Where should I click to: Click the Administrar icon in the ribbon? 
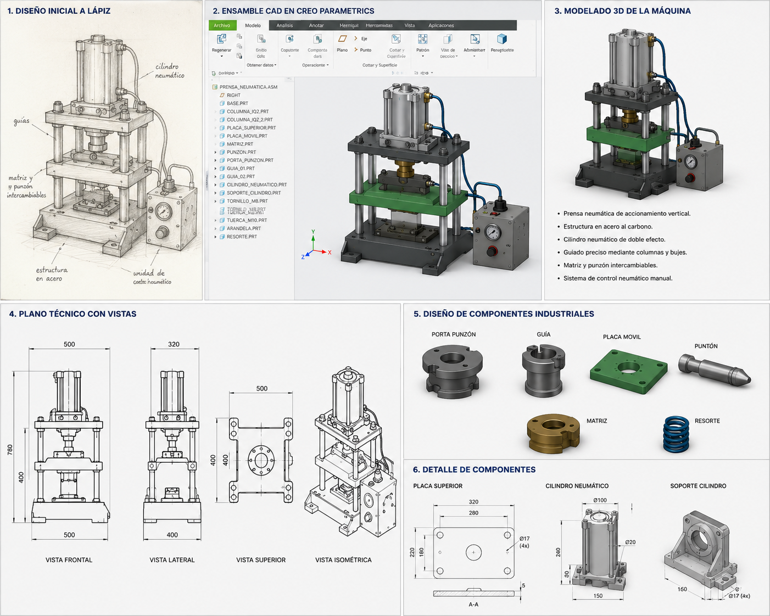[475, 39]
